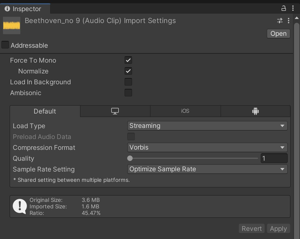This screenshot has height=239, width=300.
Task: Click the Sample Rate Setting label
Action: click(44, 169)
